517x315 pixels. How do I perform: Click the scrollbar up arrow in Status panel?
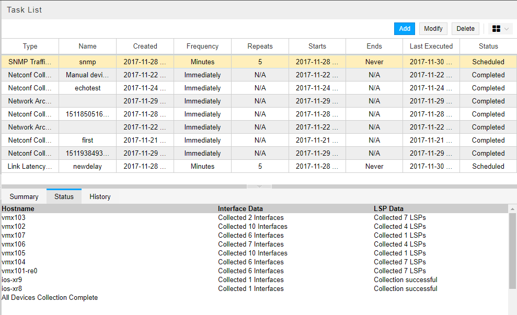[512, 208]
